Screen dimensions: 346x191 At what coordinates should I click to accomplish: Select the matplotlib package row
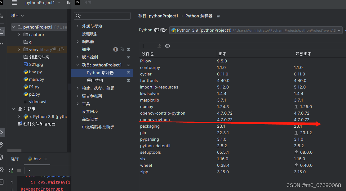tap(242, 100)
